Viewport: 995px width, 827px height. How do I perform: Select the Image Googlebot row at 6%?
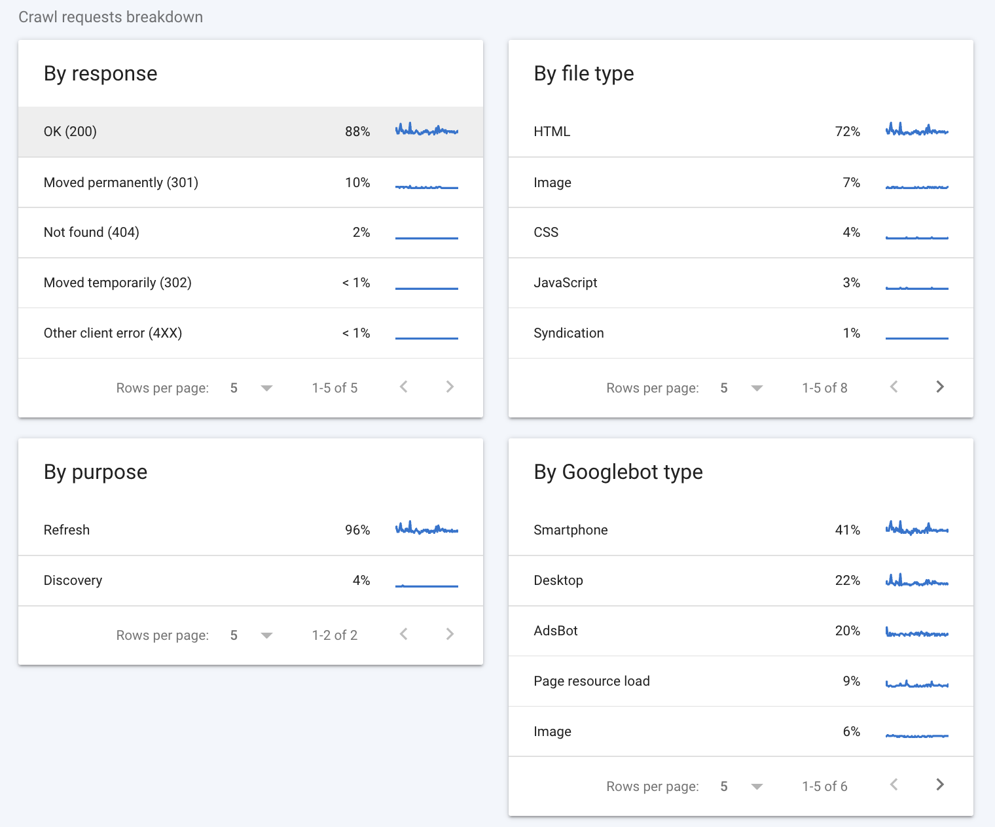(x=741, y=731)
